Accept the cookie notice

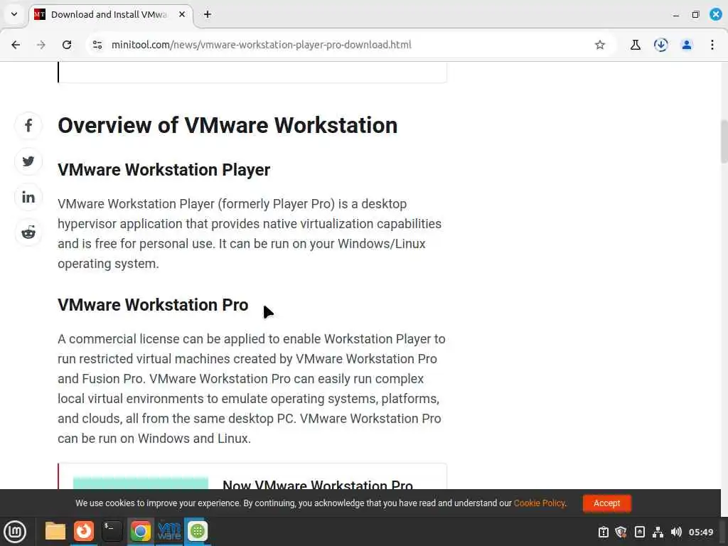pos(607,503)
